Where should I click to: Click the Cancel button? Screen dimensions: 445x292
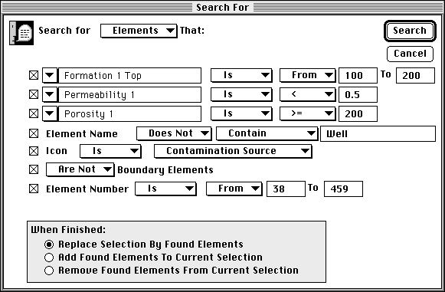point(410,54)
